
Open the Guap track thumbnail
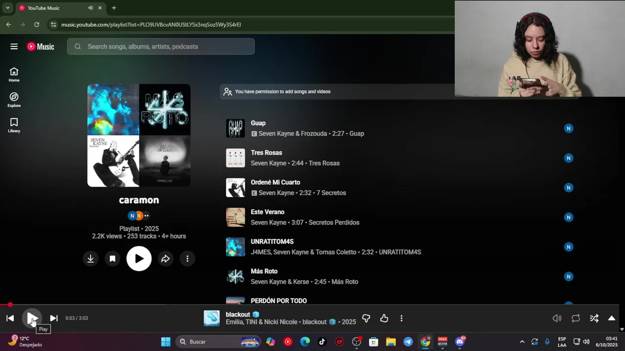click(235, 128)
